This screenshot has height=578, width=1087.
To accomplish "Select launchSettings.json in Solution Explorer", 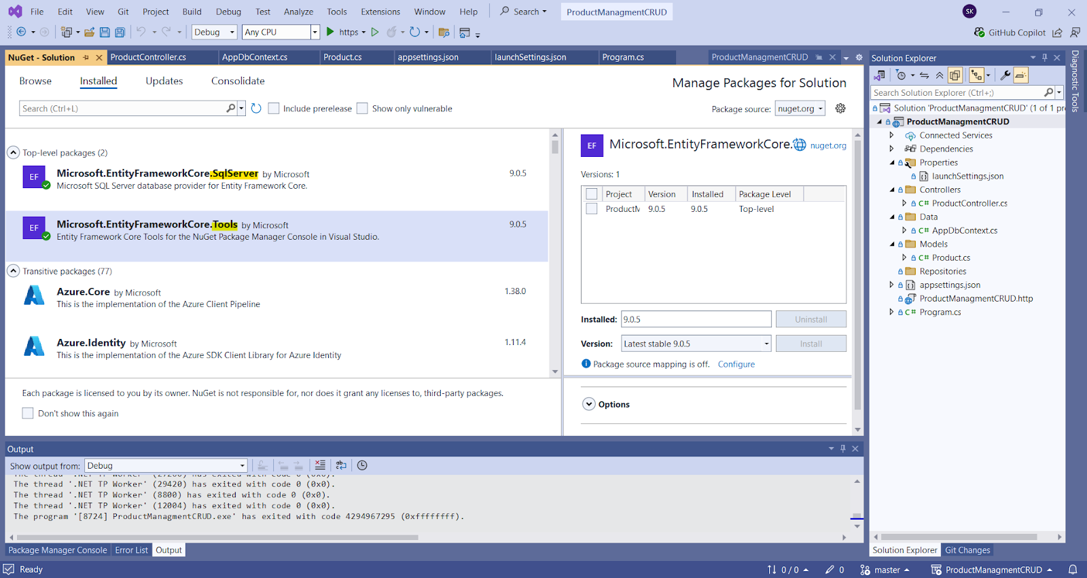I will coord(967,176).
